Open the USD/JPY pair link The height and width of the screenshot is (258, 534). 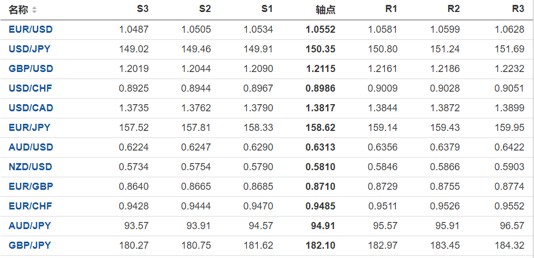(29, 49)
